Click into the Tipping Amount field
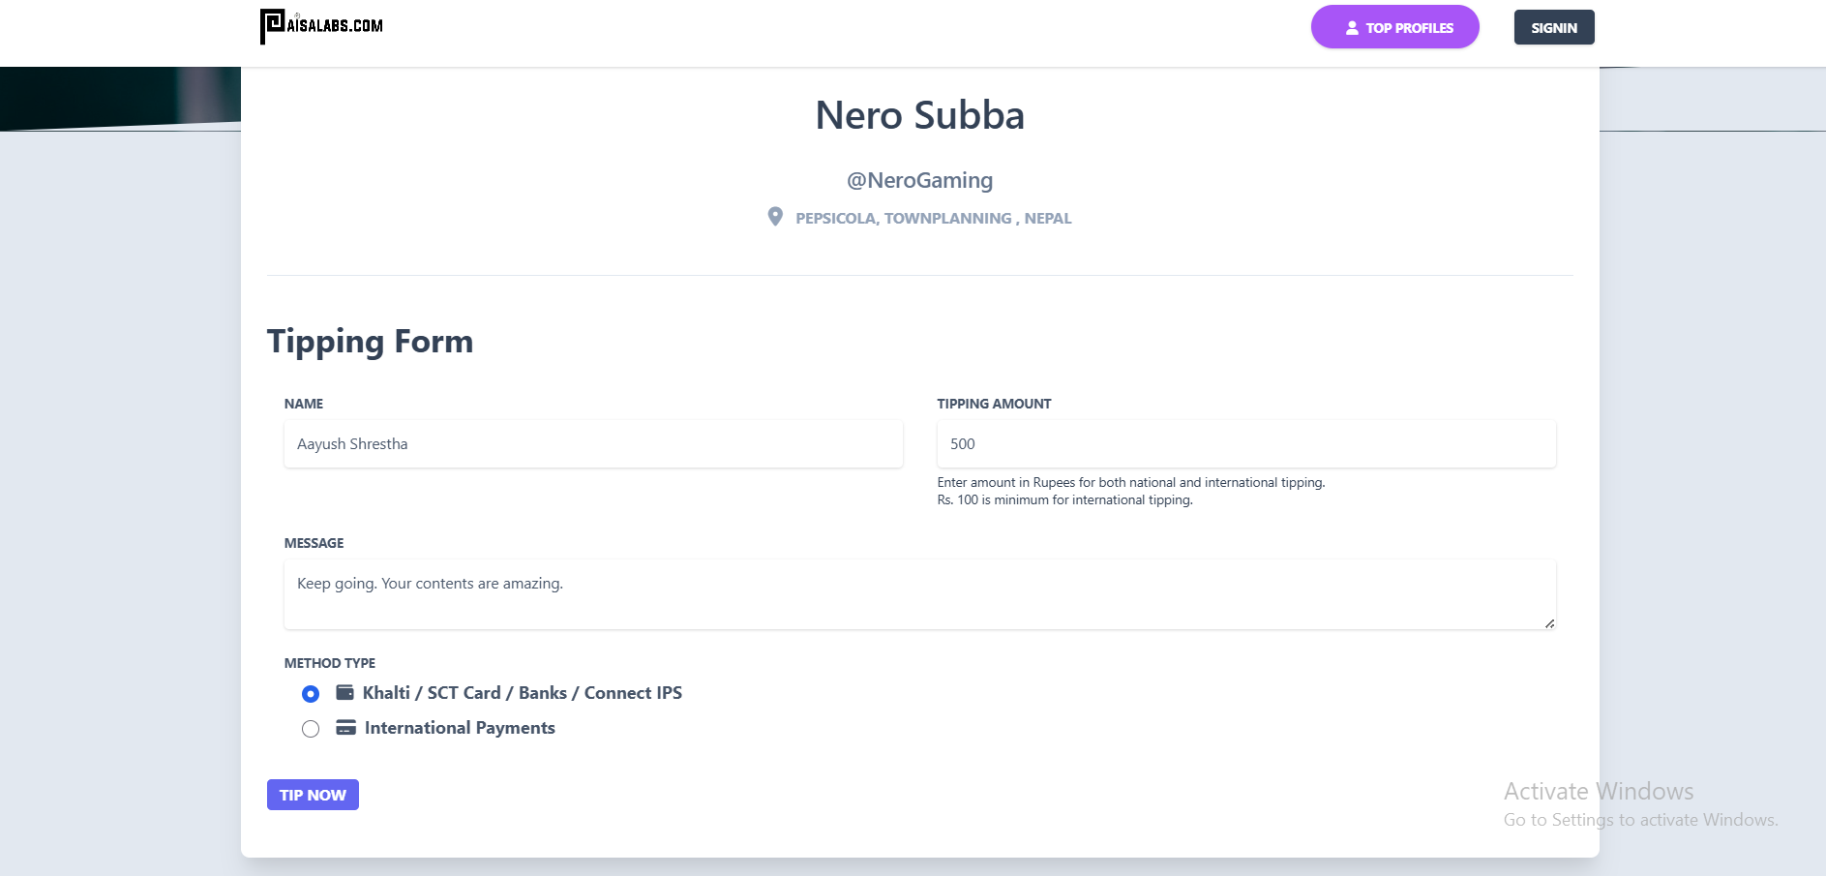 click(x=1245, y=444)
